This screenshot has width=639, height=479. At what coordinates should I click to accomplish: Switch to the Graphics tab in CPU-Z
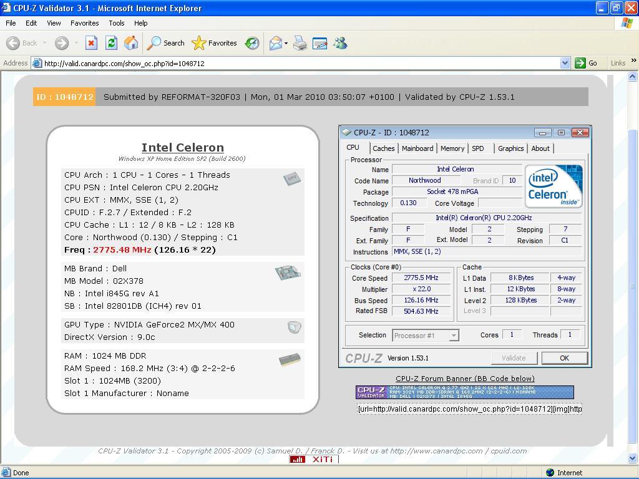tap(510, 148)
